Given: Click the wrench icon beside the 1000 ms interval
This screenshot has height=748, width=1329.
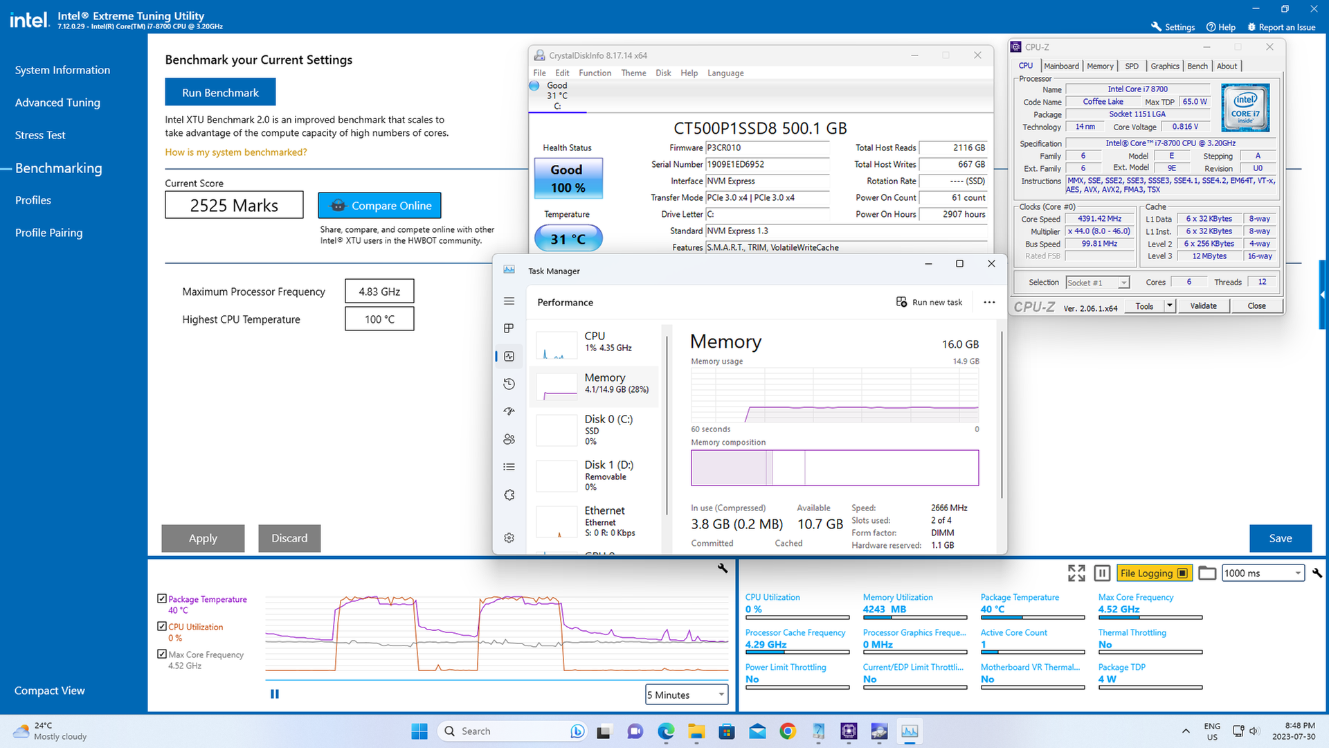Looking at the screenshot, I should point(1317,573).
